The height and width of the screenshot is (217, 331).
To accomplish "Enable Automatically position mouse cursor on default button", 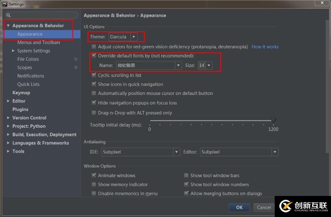I will (x=94, y=93).
